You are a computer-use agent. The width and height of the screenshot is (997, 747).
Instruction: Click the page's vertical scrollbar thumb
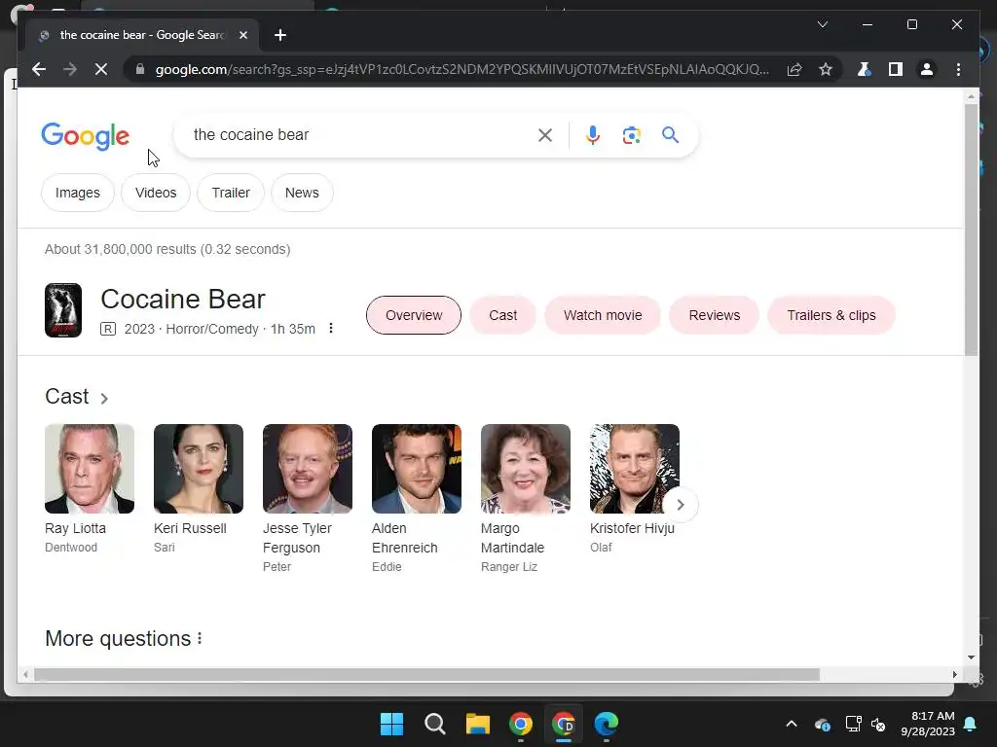[971, 230]
